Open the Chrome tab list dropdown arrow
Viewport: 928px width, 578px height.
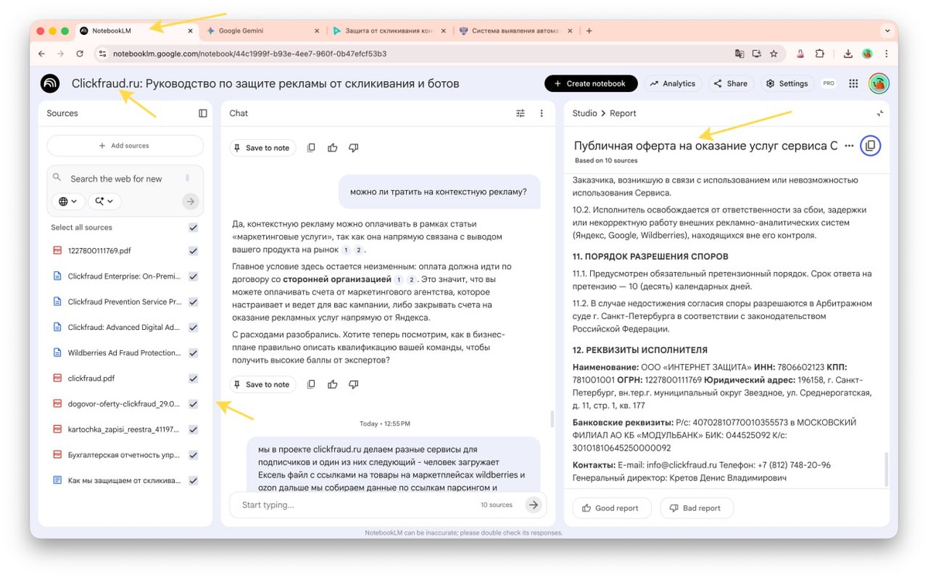pos(886,31)
